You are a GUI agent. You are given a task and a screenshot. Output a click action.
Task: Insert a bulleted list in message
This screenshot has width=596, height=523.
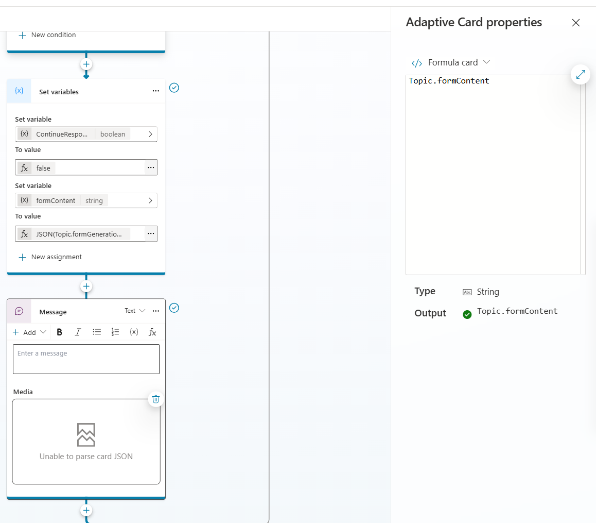[97, 332]
